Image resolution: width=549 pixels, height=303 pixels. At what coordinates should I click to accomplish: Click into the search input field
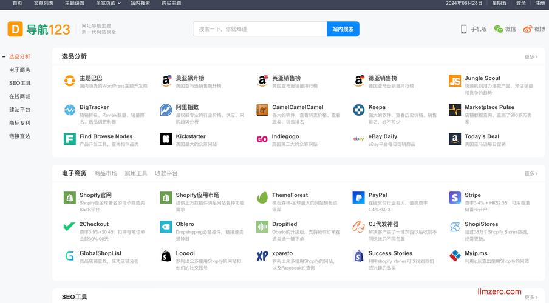pos(260,29)
